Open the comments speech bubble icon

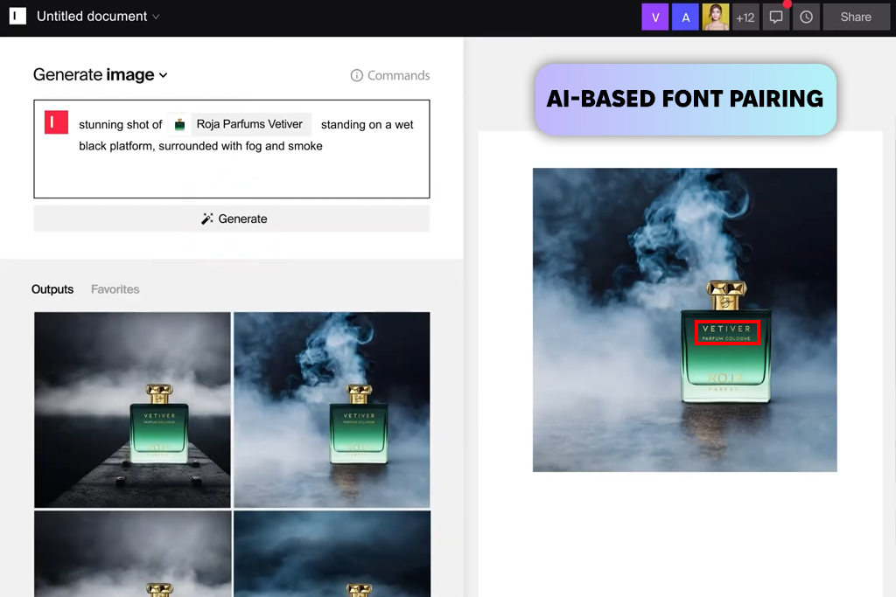[776, 17]
